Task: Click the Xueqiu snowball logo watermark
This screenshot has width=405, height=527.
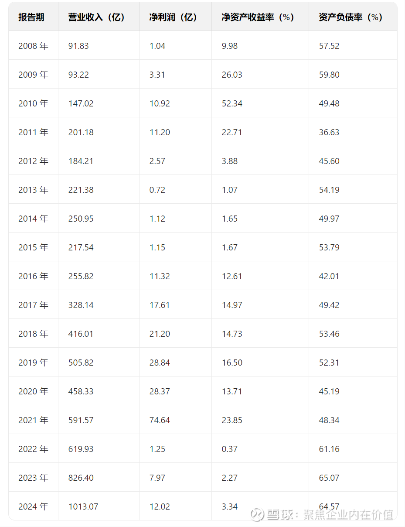Action: 257,514
